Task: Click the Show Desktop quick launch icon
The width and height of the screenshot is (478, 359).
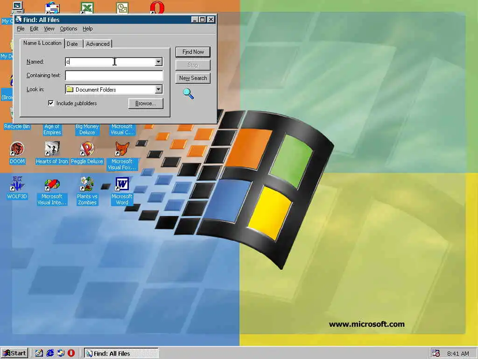Action: tap(39, 353)
